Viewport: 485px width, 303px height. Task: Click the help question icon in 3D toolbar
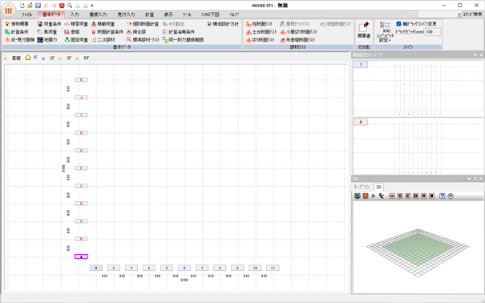point(443,196)
